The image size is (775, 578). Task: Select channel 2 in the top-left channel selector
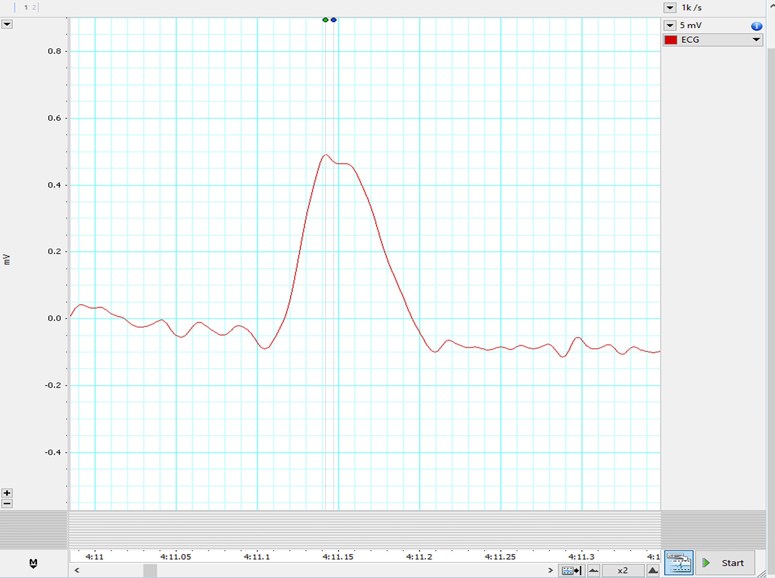34,7
